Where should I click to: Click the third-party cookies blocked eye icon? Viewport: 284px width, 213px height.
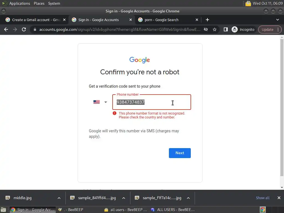206,29
